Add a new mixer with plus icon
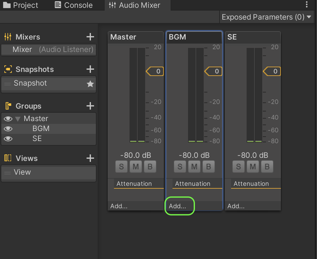This screenshot has height=259, width=317. click(x=90, y=37)
